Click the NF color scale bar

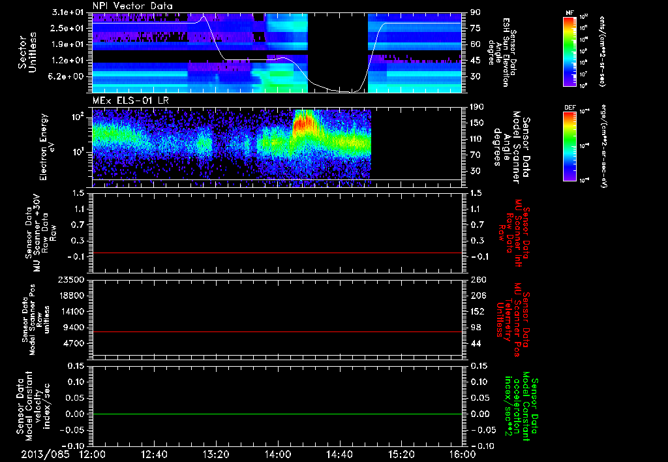[569, 51]
